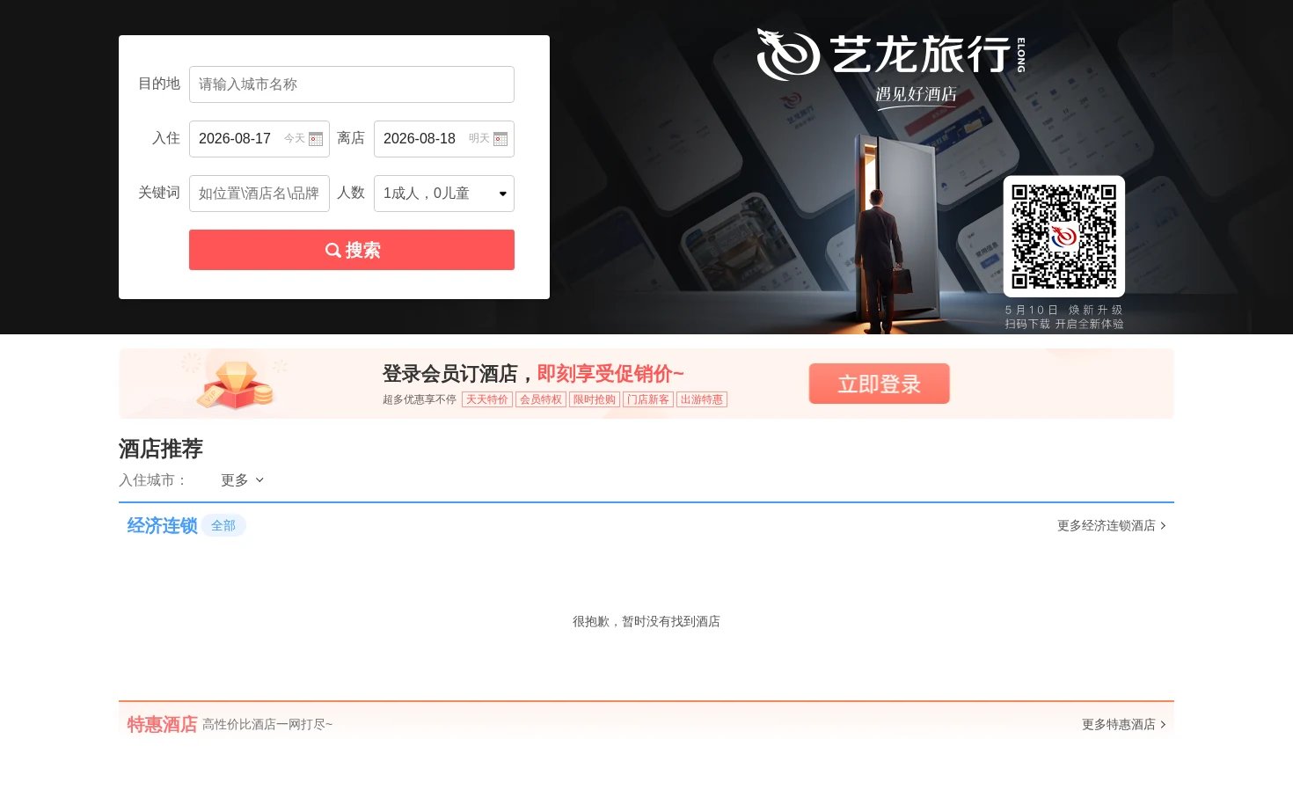
Task: Open the 入住 date field 2026-08-17
Action: point(259,139)
